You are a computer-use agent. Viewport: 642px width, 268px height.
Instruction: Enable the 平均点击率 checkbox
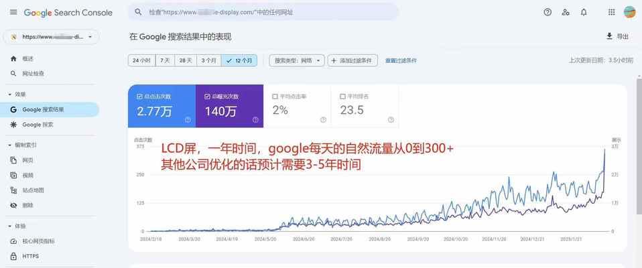pos(275,96)
